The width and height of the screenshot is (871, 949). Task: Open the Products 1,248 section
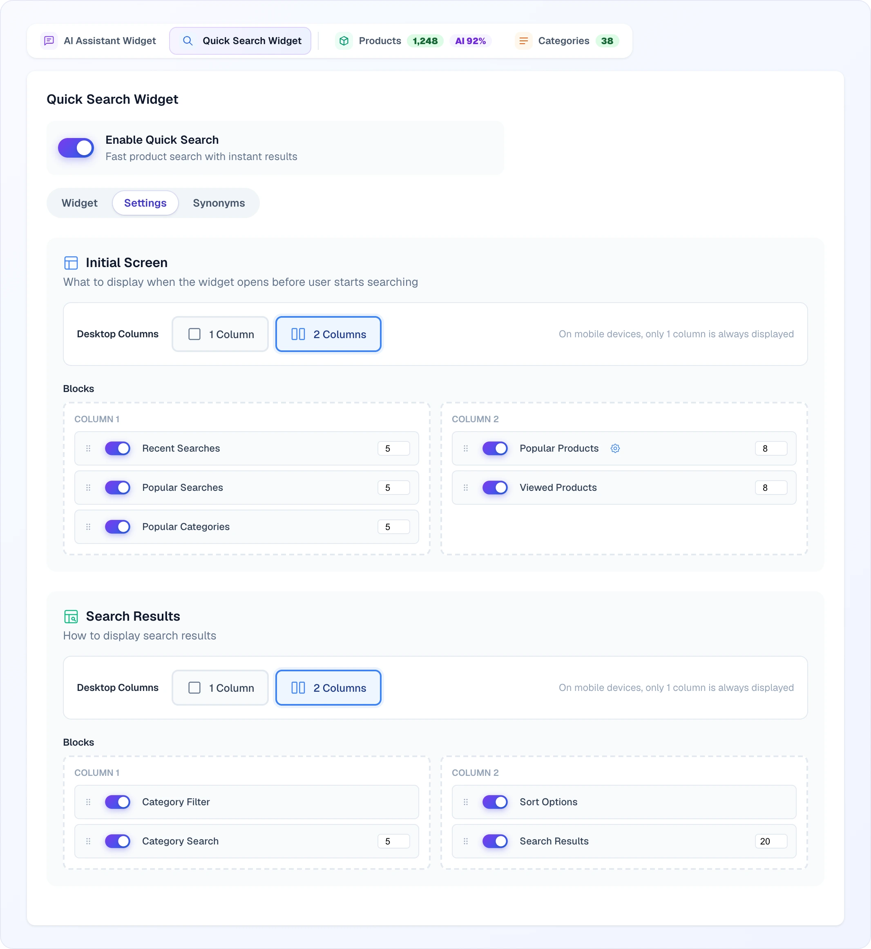(x=414, y=41)
